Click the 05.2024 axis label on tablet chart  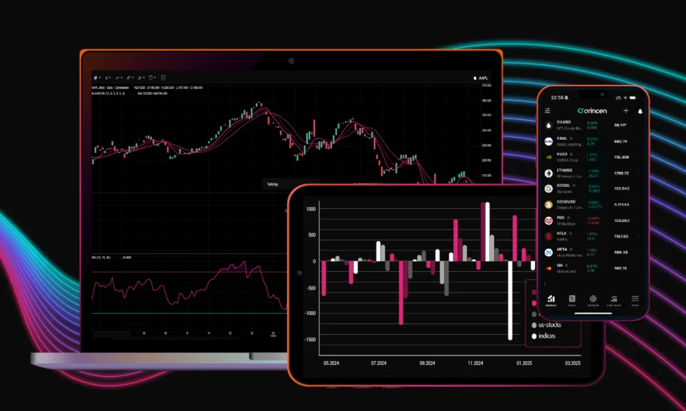tap(331, 363)
